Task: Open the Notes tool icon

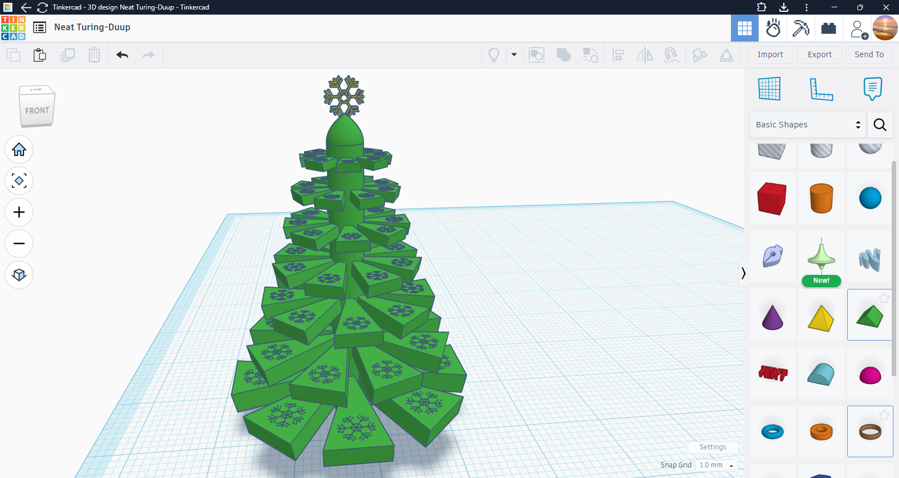Action: (x=873, y=89)
